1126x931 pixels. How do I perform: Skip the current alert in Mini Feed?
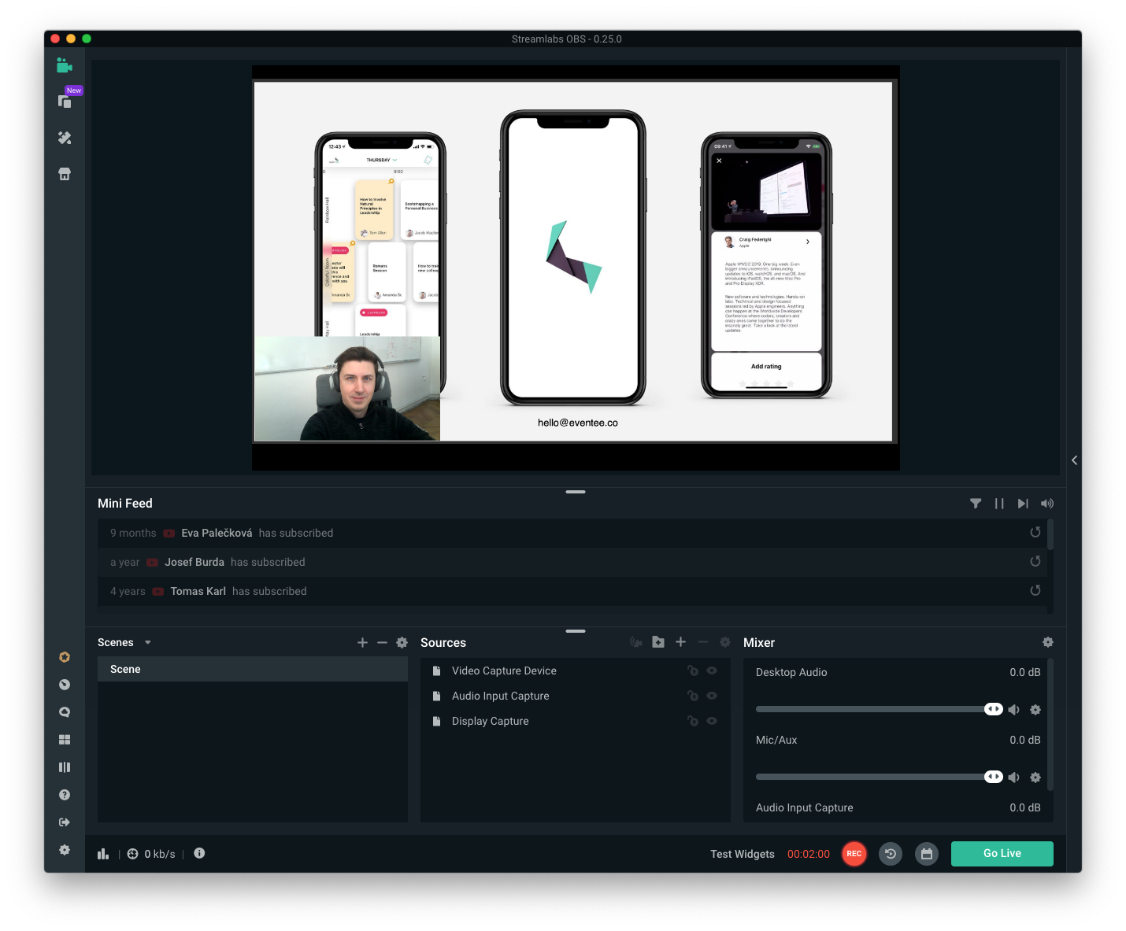point(1023,504)
